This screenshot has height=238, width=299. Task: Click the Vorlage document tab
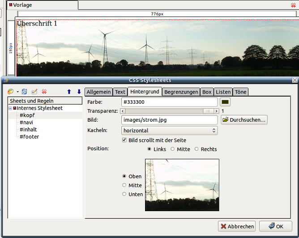click(x=42, y=5)
